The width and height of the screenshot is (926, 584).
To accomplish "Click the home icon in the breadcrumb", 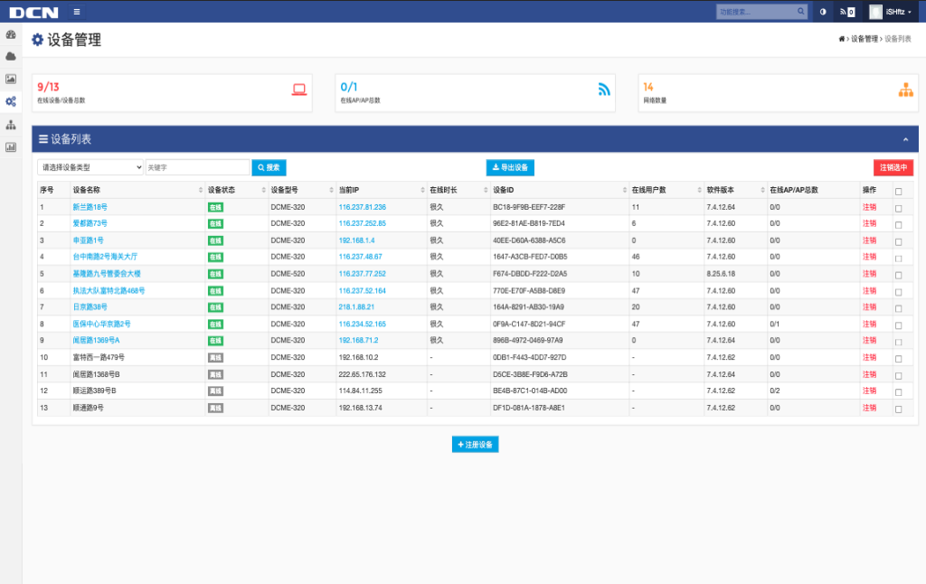I will [842, 40].
